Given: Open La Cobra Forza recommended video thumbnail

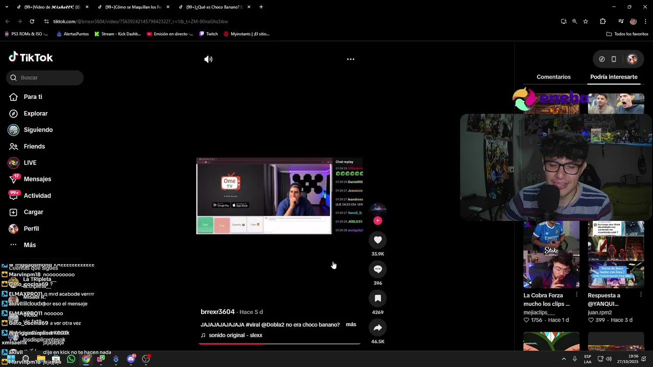Looking at the screenshot, I should pos(551,254).
